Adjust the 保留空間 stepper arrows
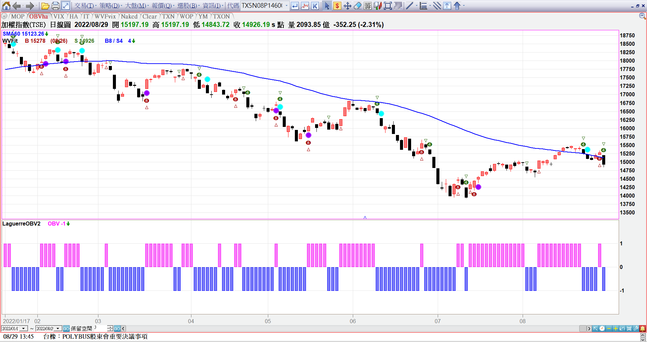The image size is (647, 342). click(110, 329)
